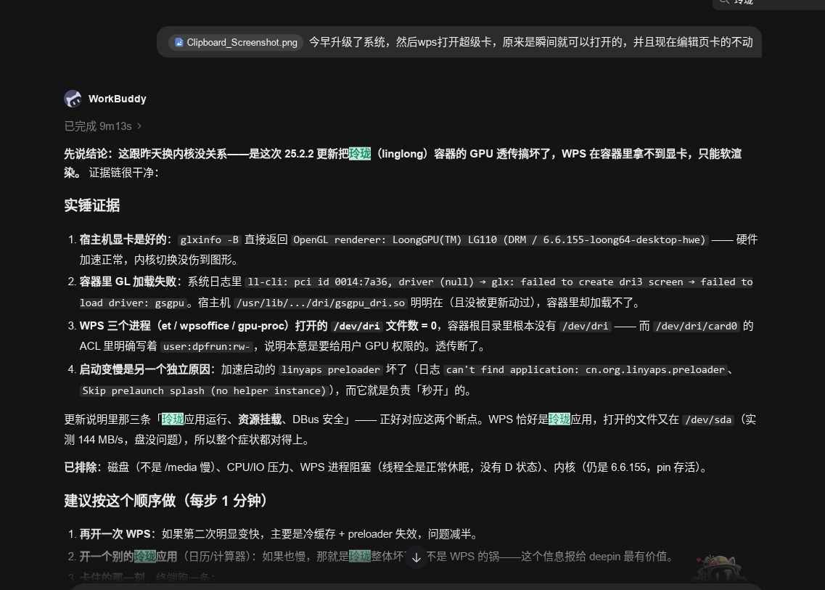Screen dimensions: 825x590
Task: Click the "linyaps preloader" code snippet
Action: coord(330,370)
